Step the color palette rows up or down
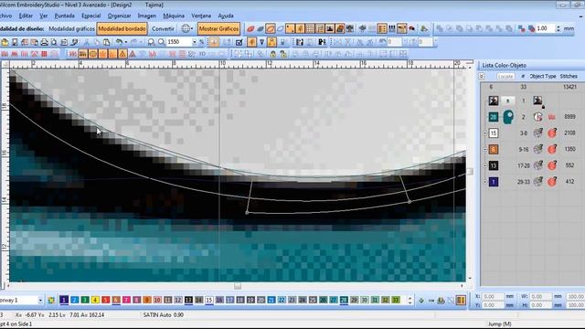The image size is (585, 329). (x=409, y=301)
